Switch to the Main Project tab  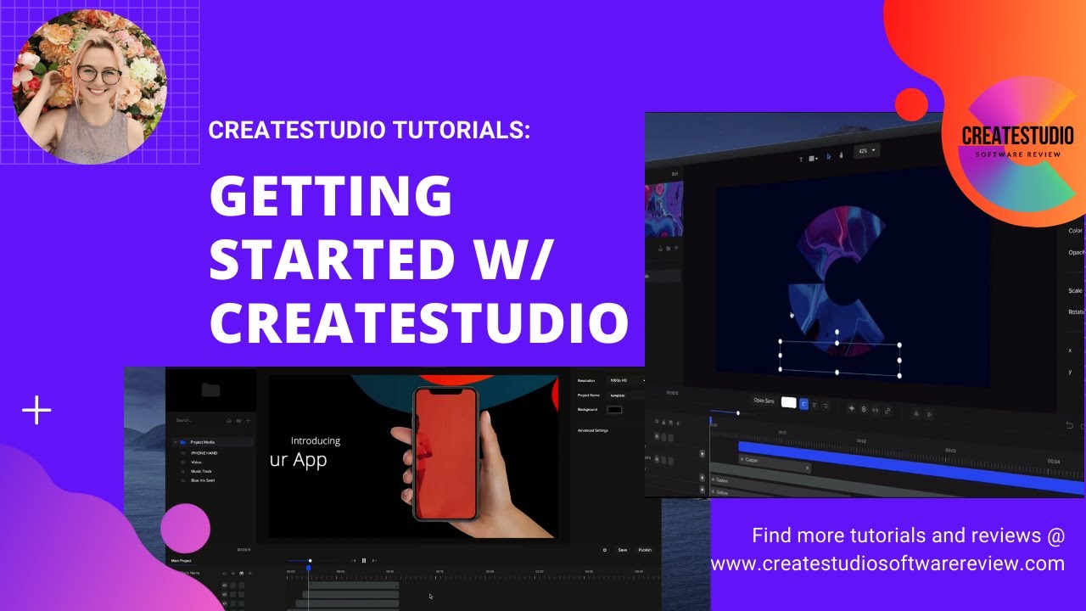coord(181,560)
